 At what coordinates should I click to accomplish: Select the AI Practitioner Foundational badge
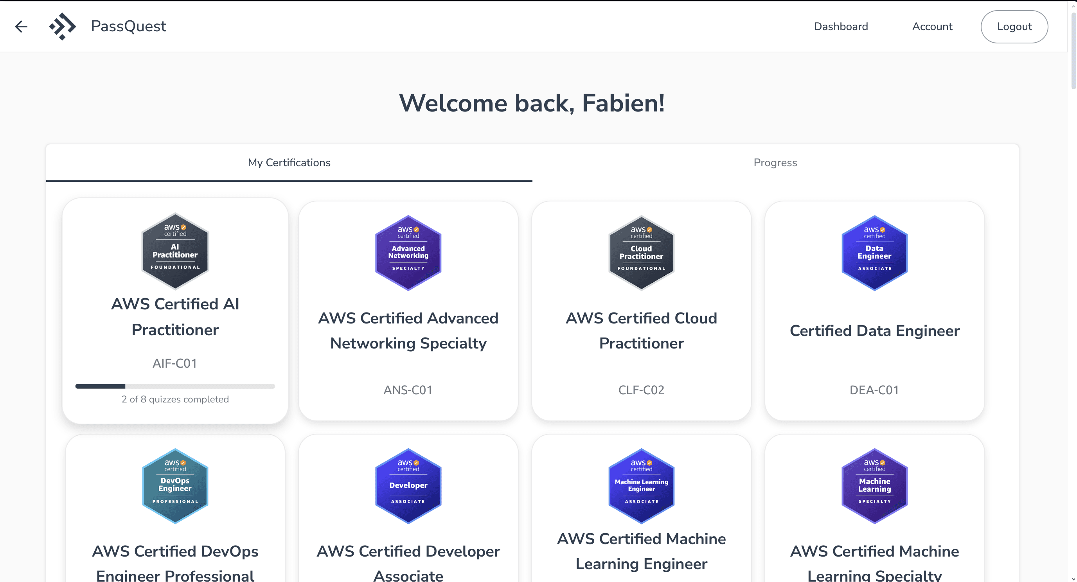[x=175, y=251]
